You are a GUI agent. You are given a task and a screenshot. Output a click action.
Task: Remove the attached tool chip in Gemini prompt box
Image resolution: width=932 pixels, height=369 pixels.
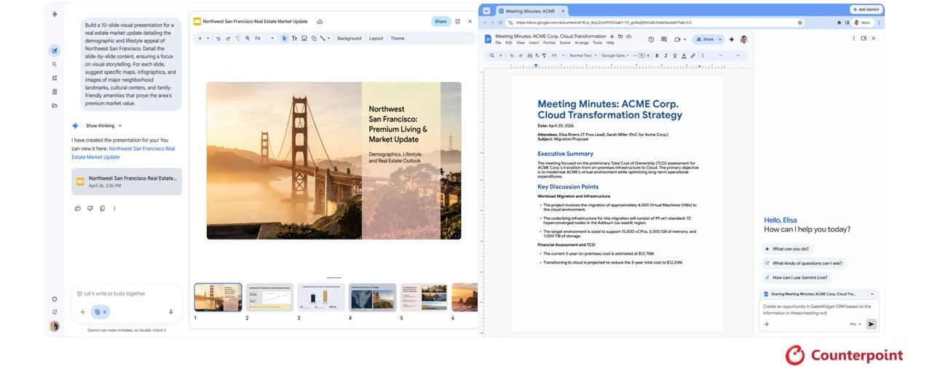point(105,312)
